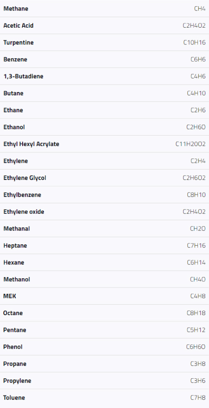Viewport: 209px width, 408px height.
Task: Click the C4H10 formula for Butane
Action: point(196,93)
